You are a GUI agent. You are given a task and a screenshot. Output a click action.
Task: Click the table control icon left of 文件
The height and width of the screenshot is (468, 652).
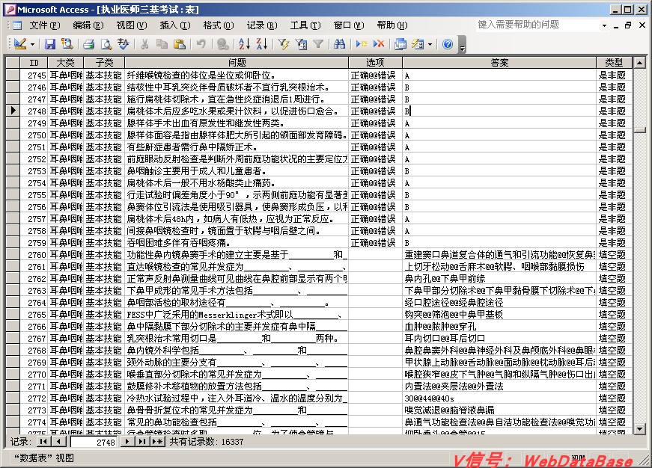(x=16, y=25)
